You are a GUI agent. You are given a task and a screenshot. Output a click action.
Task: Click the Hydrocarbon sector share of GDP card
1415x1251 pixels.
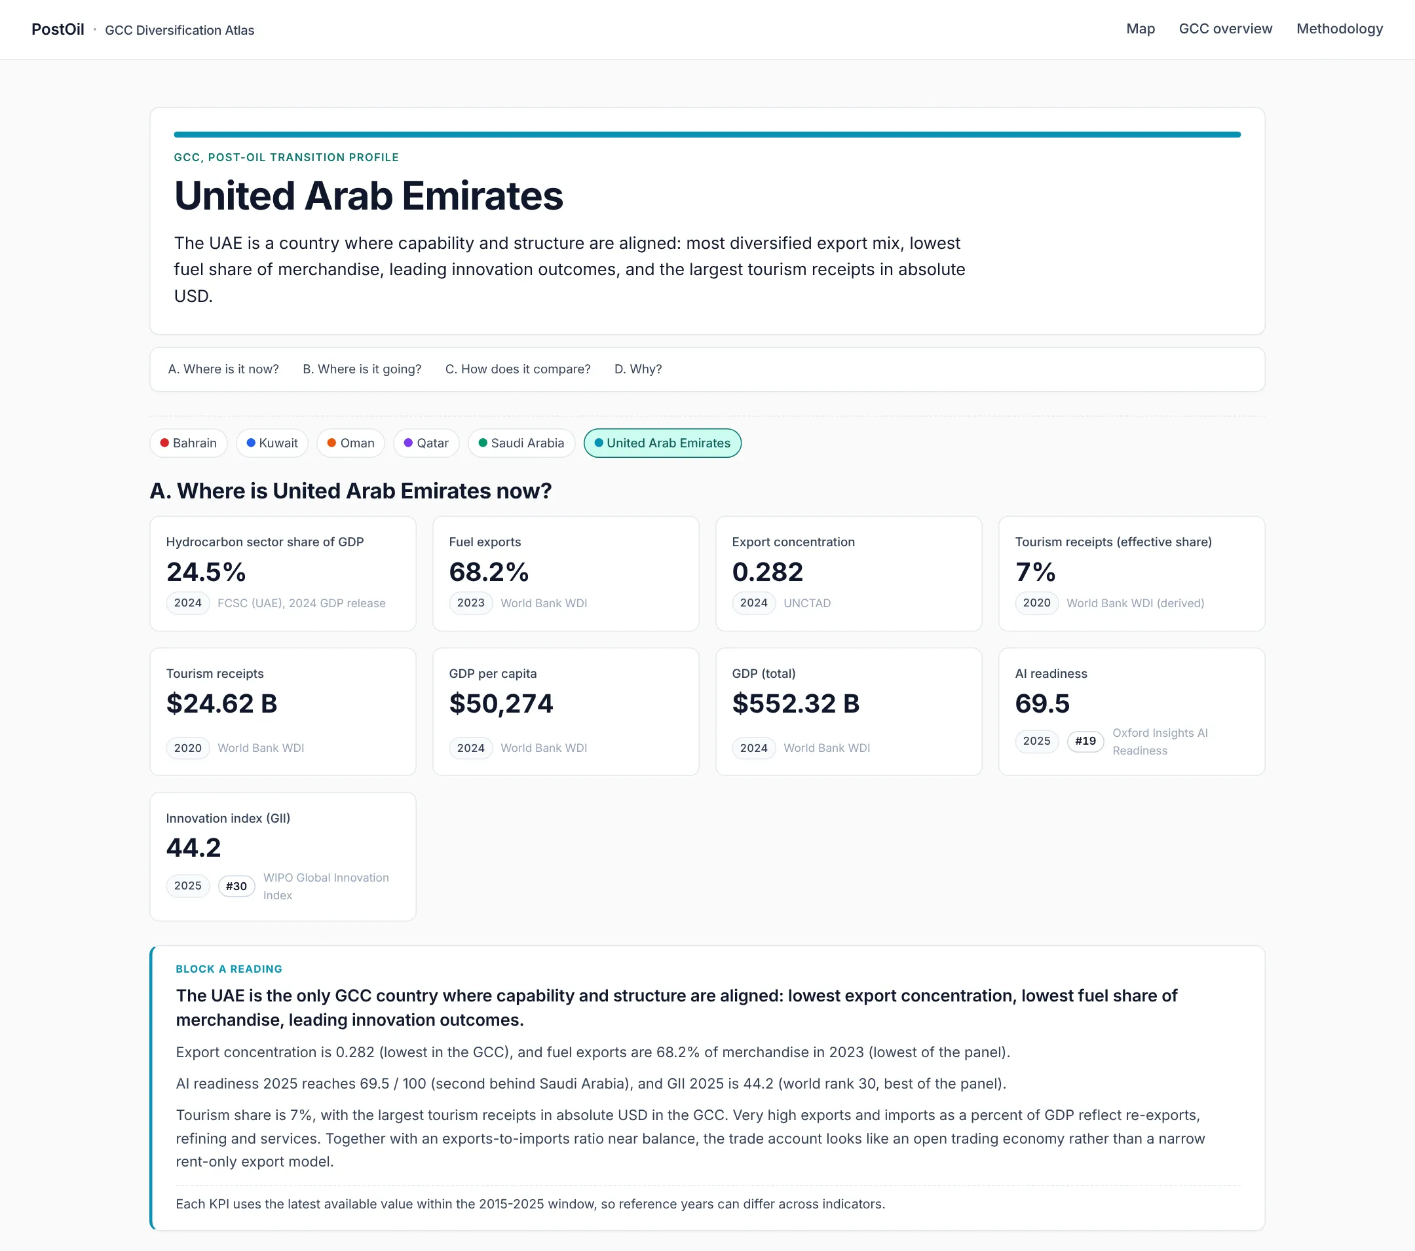[282, 573]
